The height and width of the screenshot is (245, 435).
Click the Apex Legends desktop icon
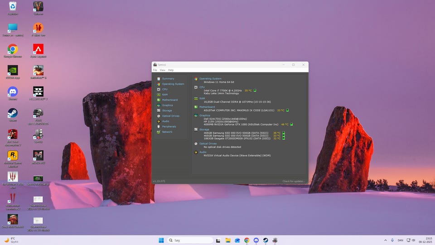coord(38,50)
